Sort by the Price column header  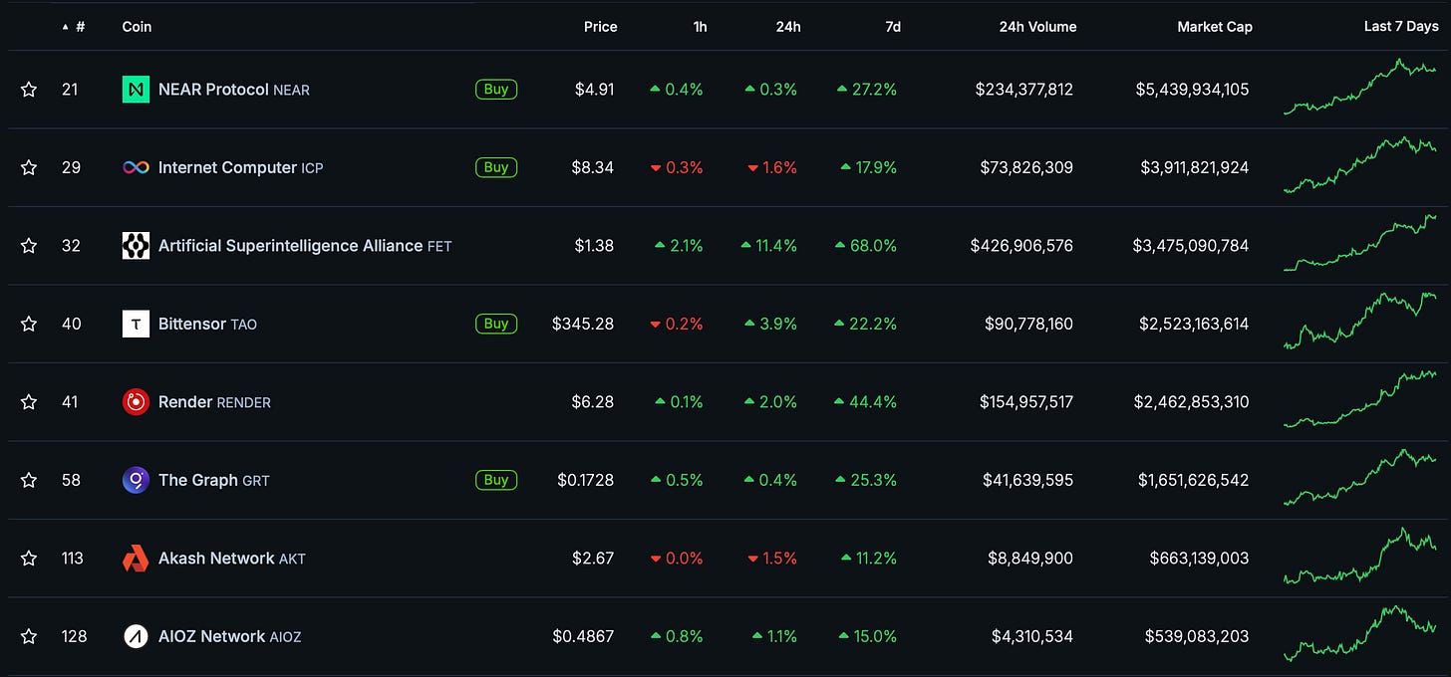[600, 27]
